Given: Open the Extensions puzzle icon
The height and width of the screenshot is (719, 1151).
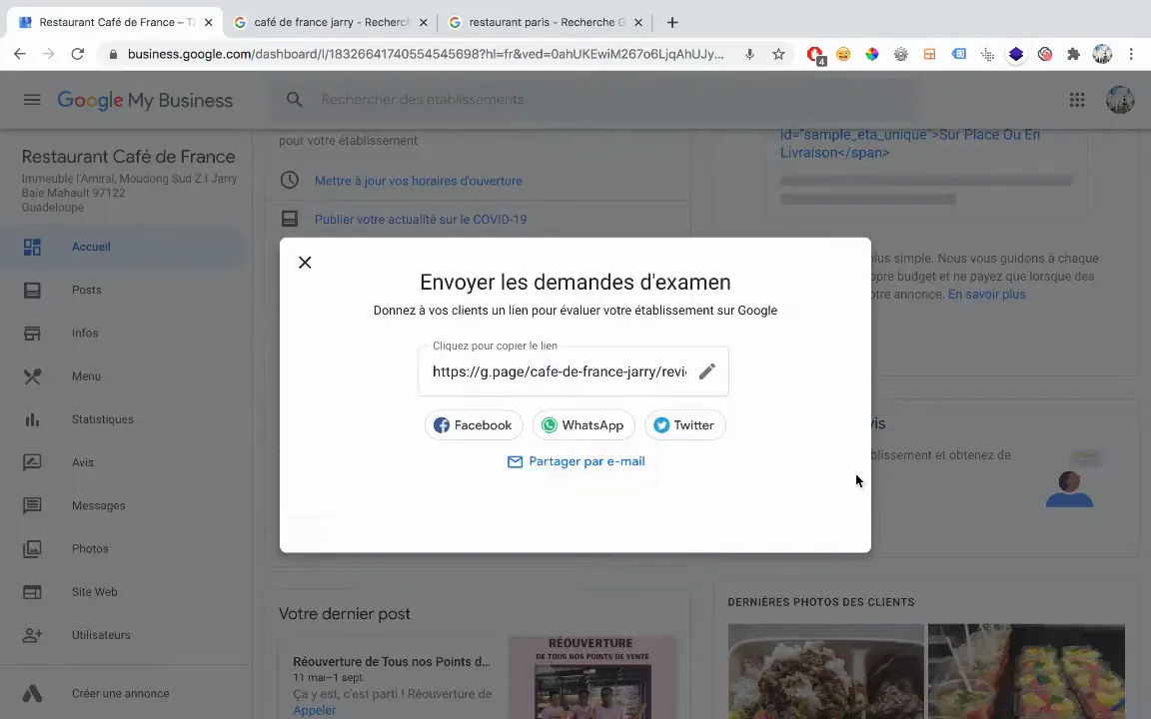Looking at the screenshot, I should 1073,54.
